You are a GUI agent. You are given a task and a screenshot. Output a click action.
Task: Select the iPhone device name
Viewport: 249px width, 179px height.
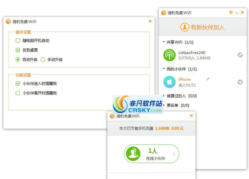[x=184, y=79]
